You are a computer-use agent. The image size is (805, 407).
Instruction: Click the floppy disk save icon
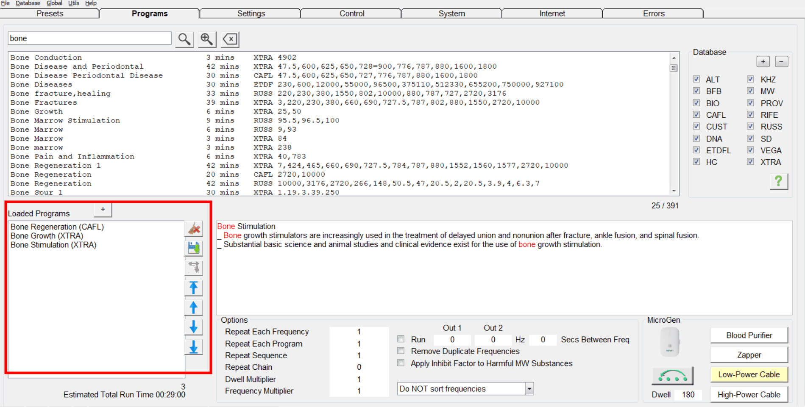[x=194, y=248]
